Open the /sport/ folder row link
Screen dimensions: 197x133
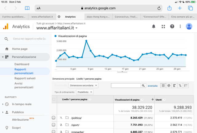75,125
